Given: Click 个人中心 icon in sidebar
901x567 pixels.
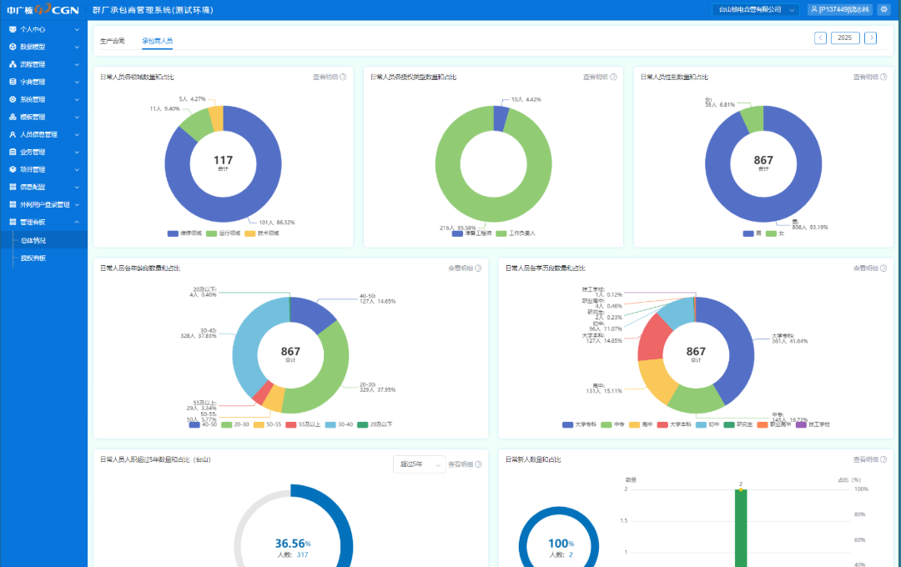Looking at the screenshot, I should point(13,29).
